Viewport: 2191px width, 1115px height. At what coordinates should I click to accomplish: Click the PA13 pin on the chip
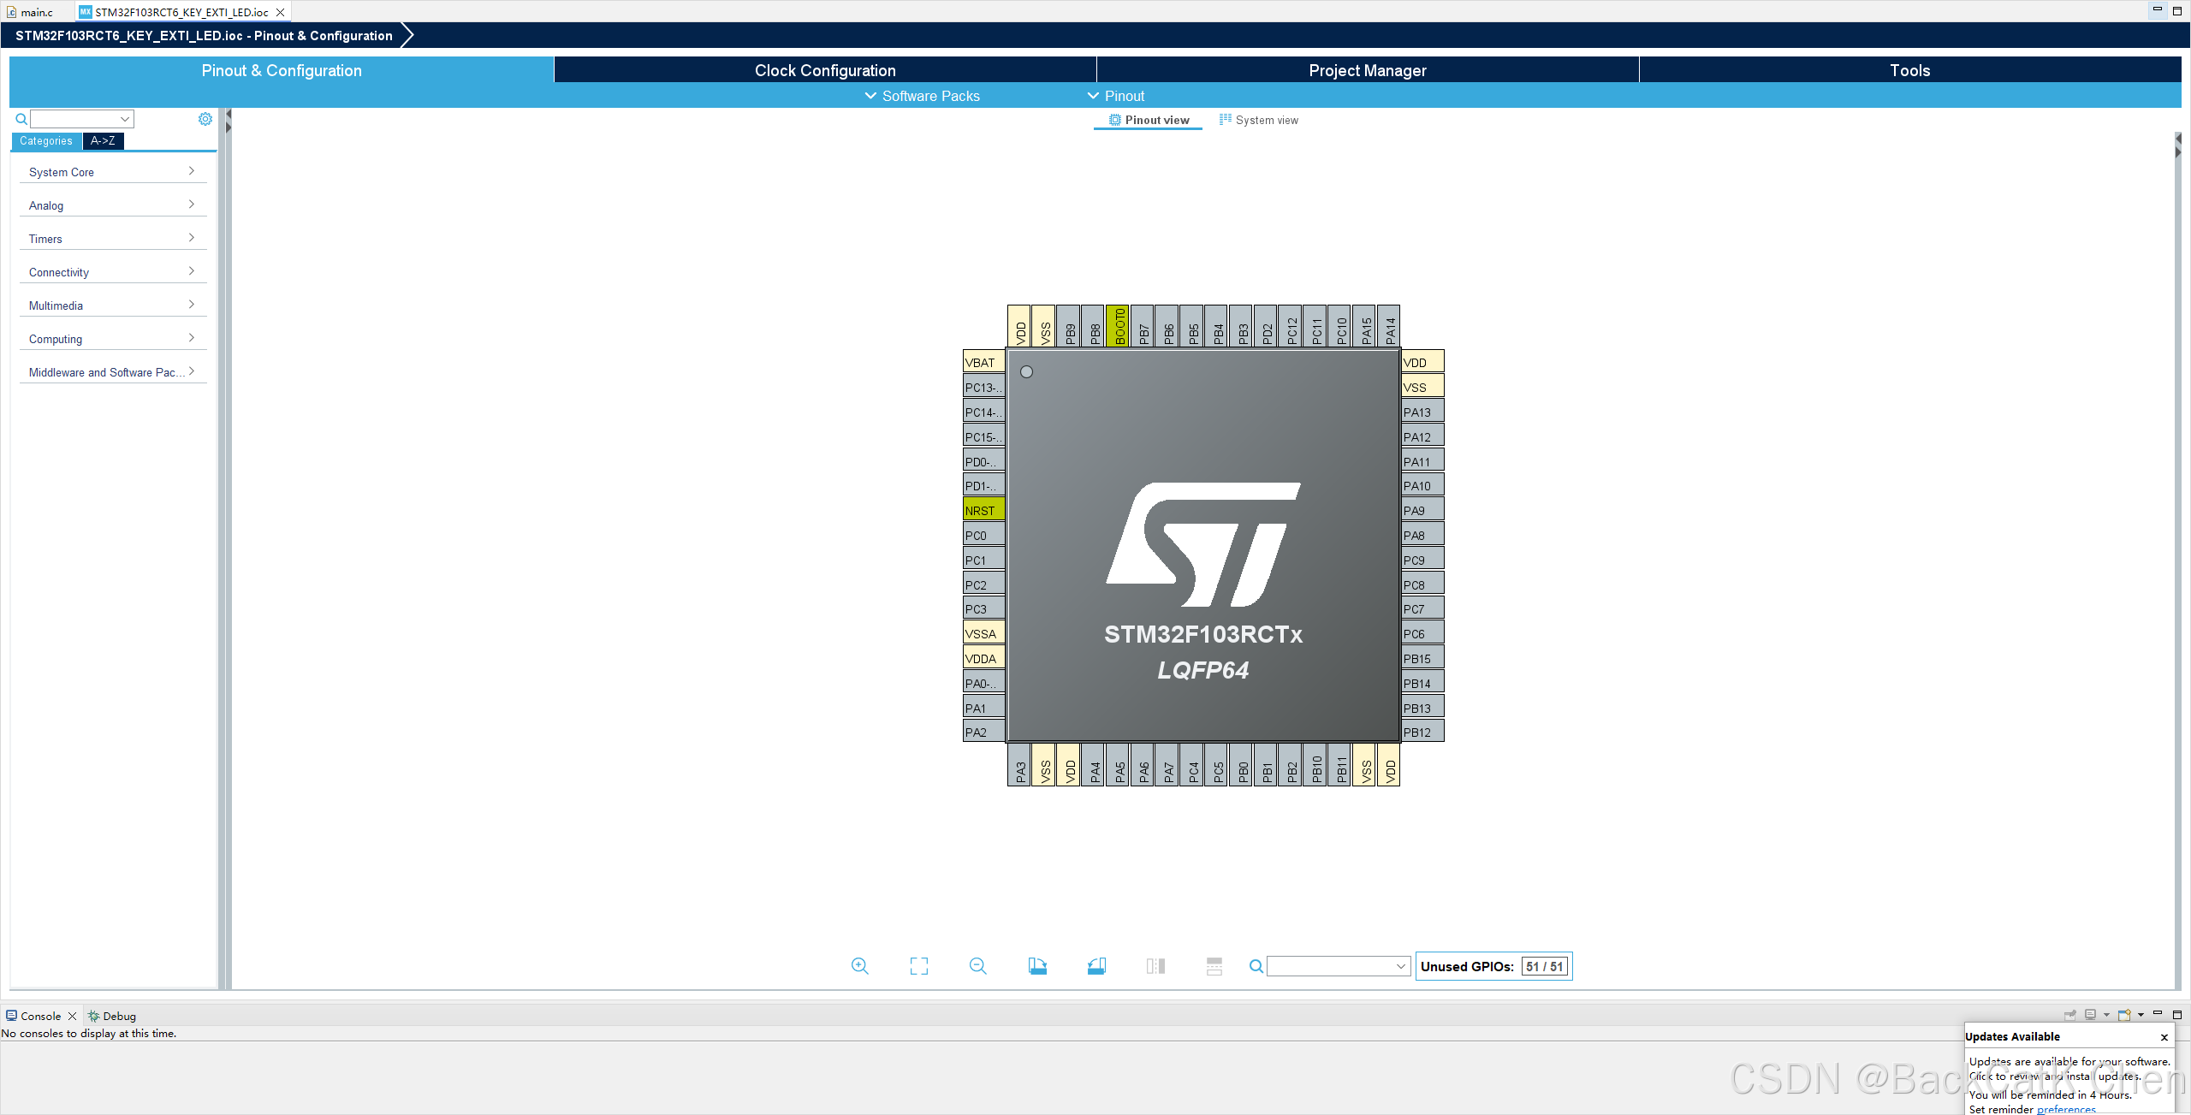click(x=1422, y=412)
